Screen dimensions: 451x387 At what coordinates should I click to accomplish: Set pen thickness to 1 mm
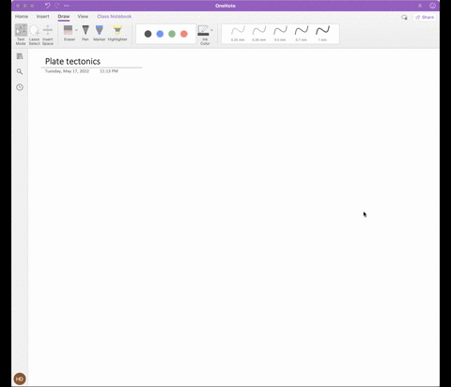tap(322, 34)
